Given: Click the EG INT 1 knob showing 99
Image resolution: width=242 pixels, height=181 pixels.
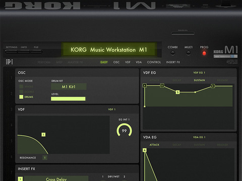Looking at the screenshot, I should tap(124, 131).
